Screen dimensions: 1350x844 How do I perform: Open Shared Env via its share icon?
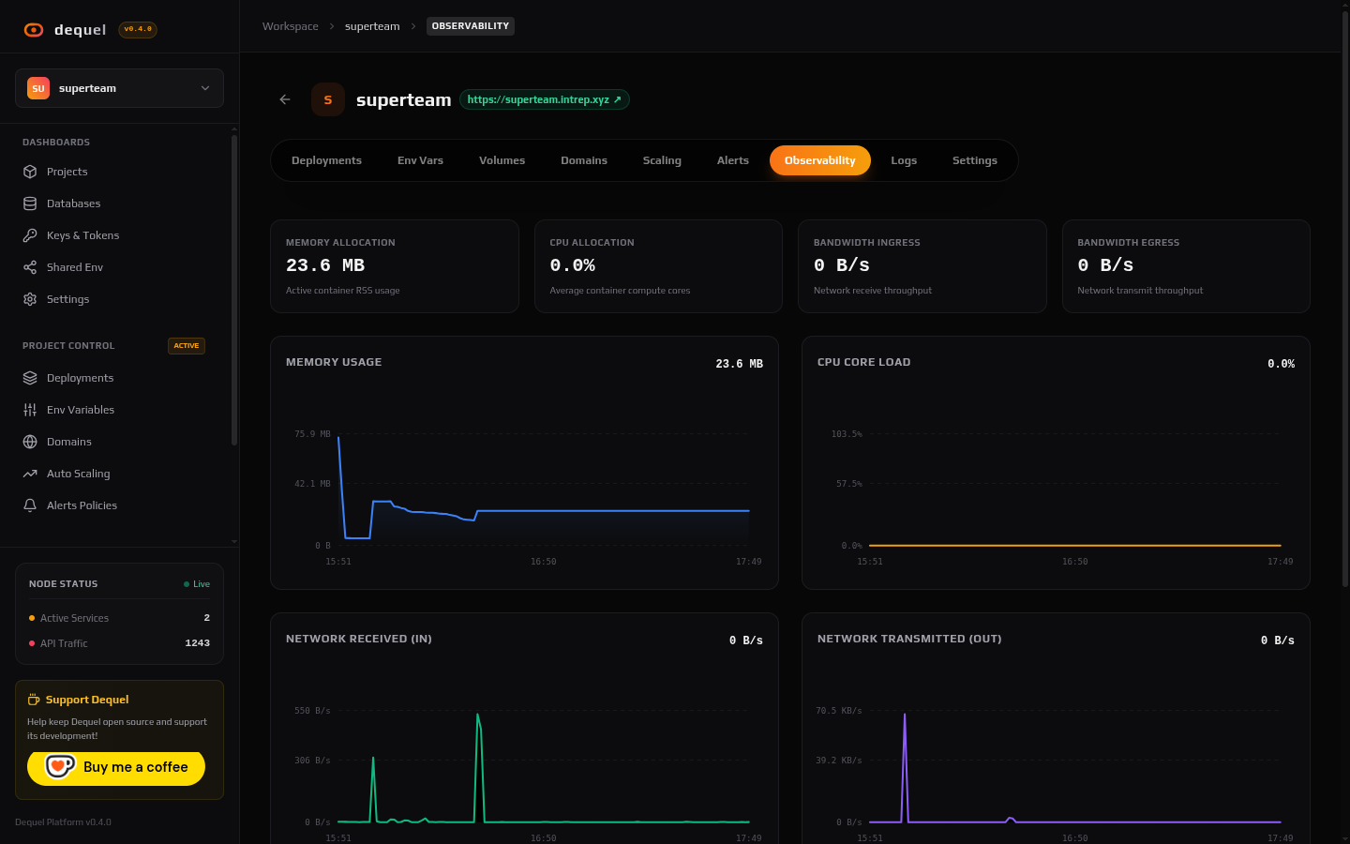[30, 267]
